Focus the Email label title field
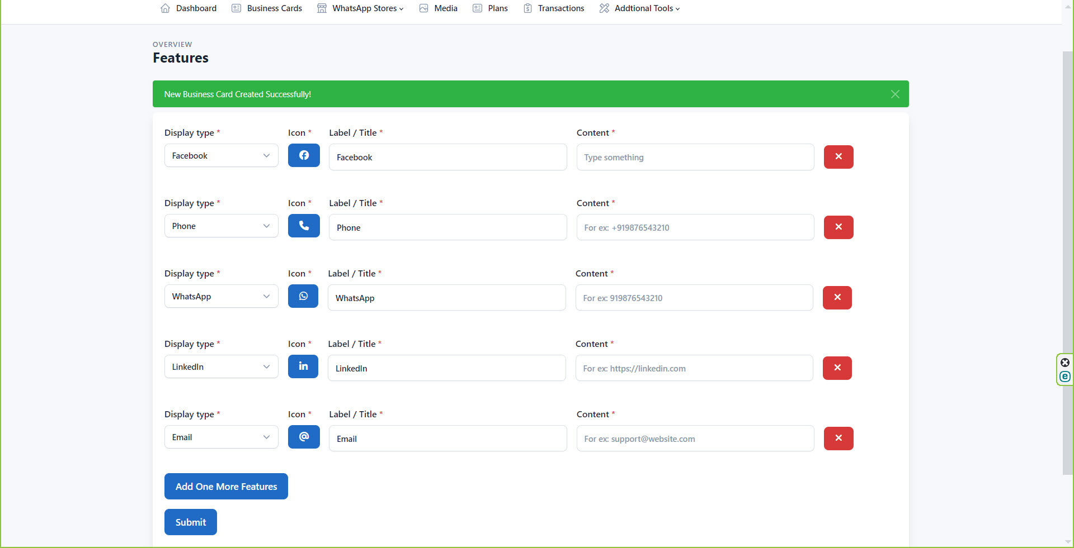The image size is (1074, 548). click(447, 439)
